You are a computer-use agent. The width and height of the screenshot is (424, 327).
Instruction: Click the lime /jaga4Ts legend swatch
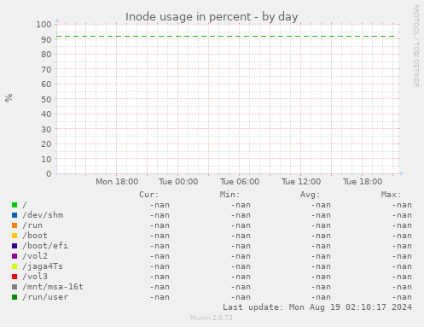click(x=15, y=266)
